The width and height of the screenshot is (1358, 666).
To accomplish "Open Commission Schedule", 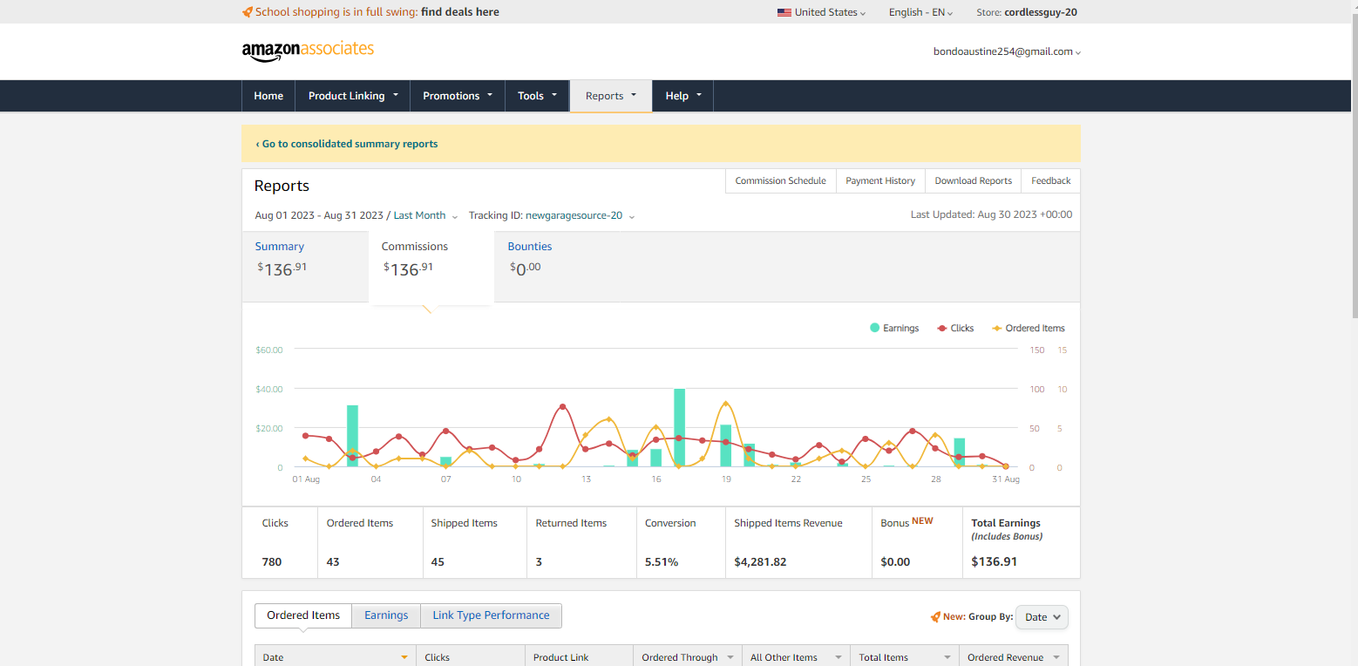I will tap(780, 180).
